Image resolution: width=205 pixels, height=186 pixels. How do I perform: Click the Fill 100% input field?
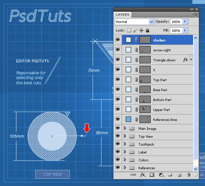point(176,30)
